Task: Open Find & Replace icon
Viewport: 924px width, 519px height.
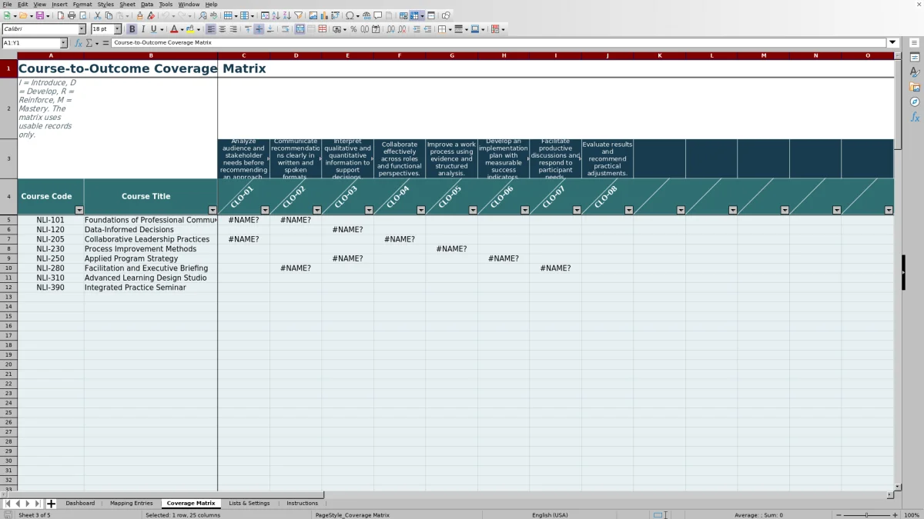Action: (203, 15)
